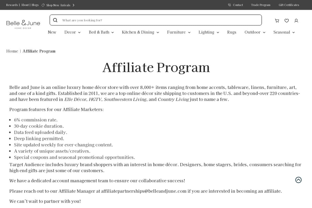Open the Lighting category
This screenshot has width=312, height=208.
(x=206, y=32)
